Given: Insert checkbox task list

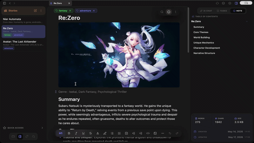Looking at the screenshot, I should [126, 133].
